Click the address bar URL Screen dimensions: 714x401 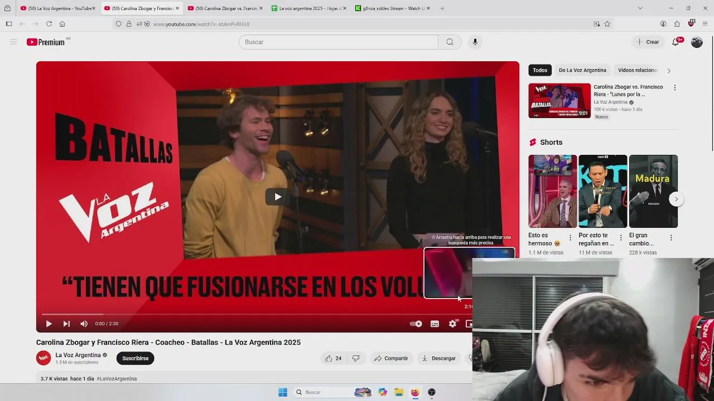point(201,24)
